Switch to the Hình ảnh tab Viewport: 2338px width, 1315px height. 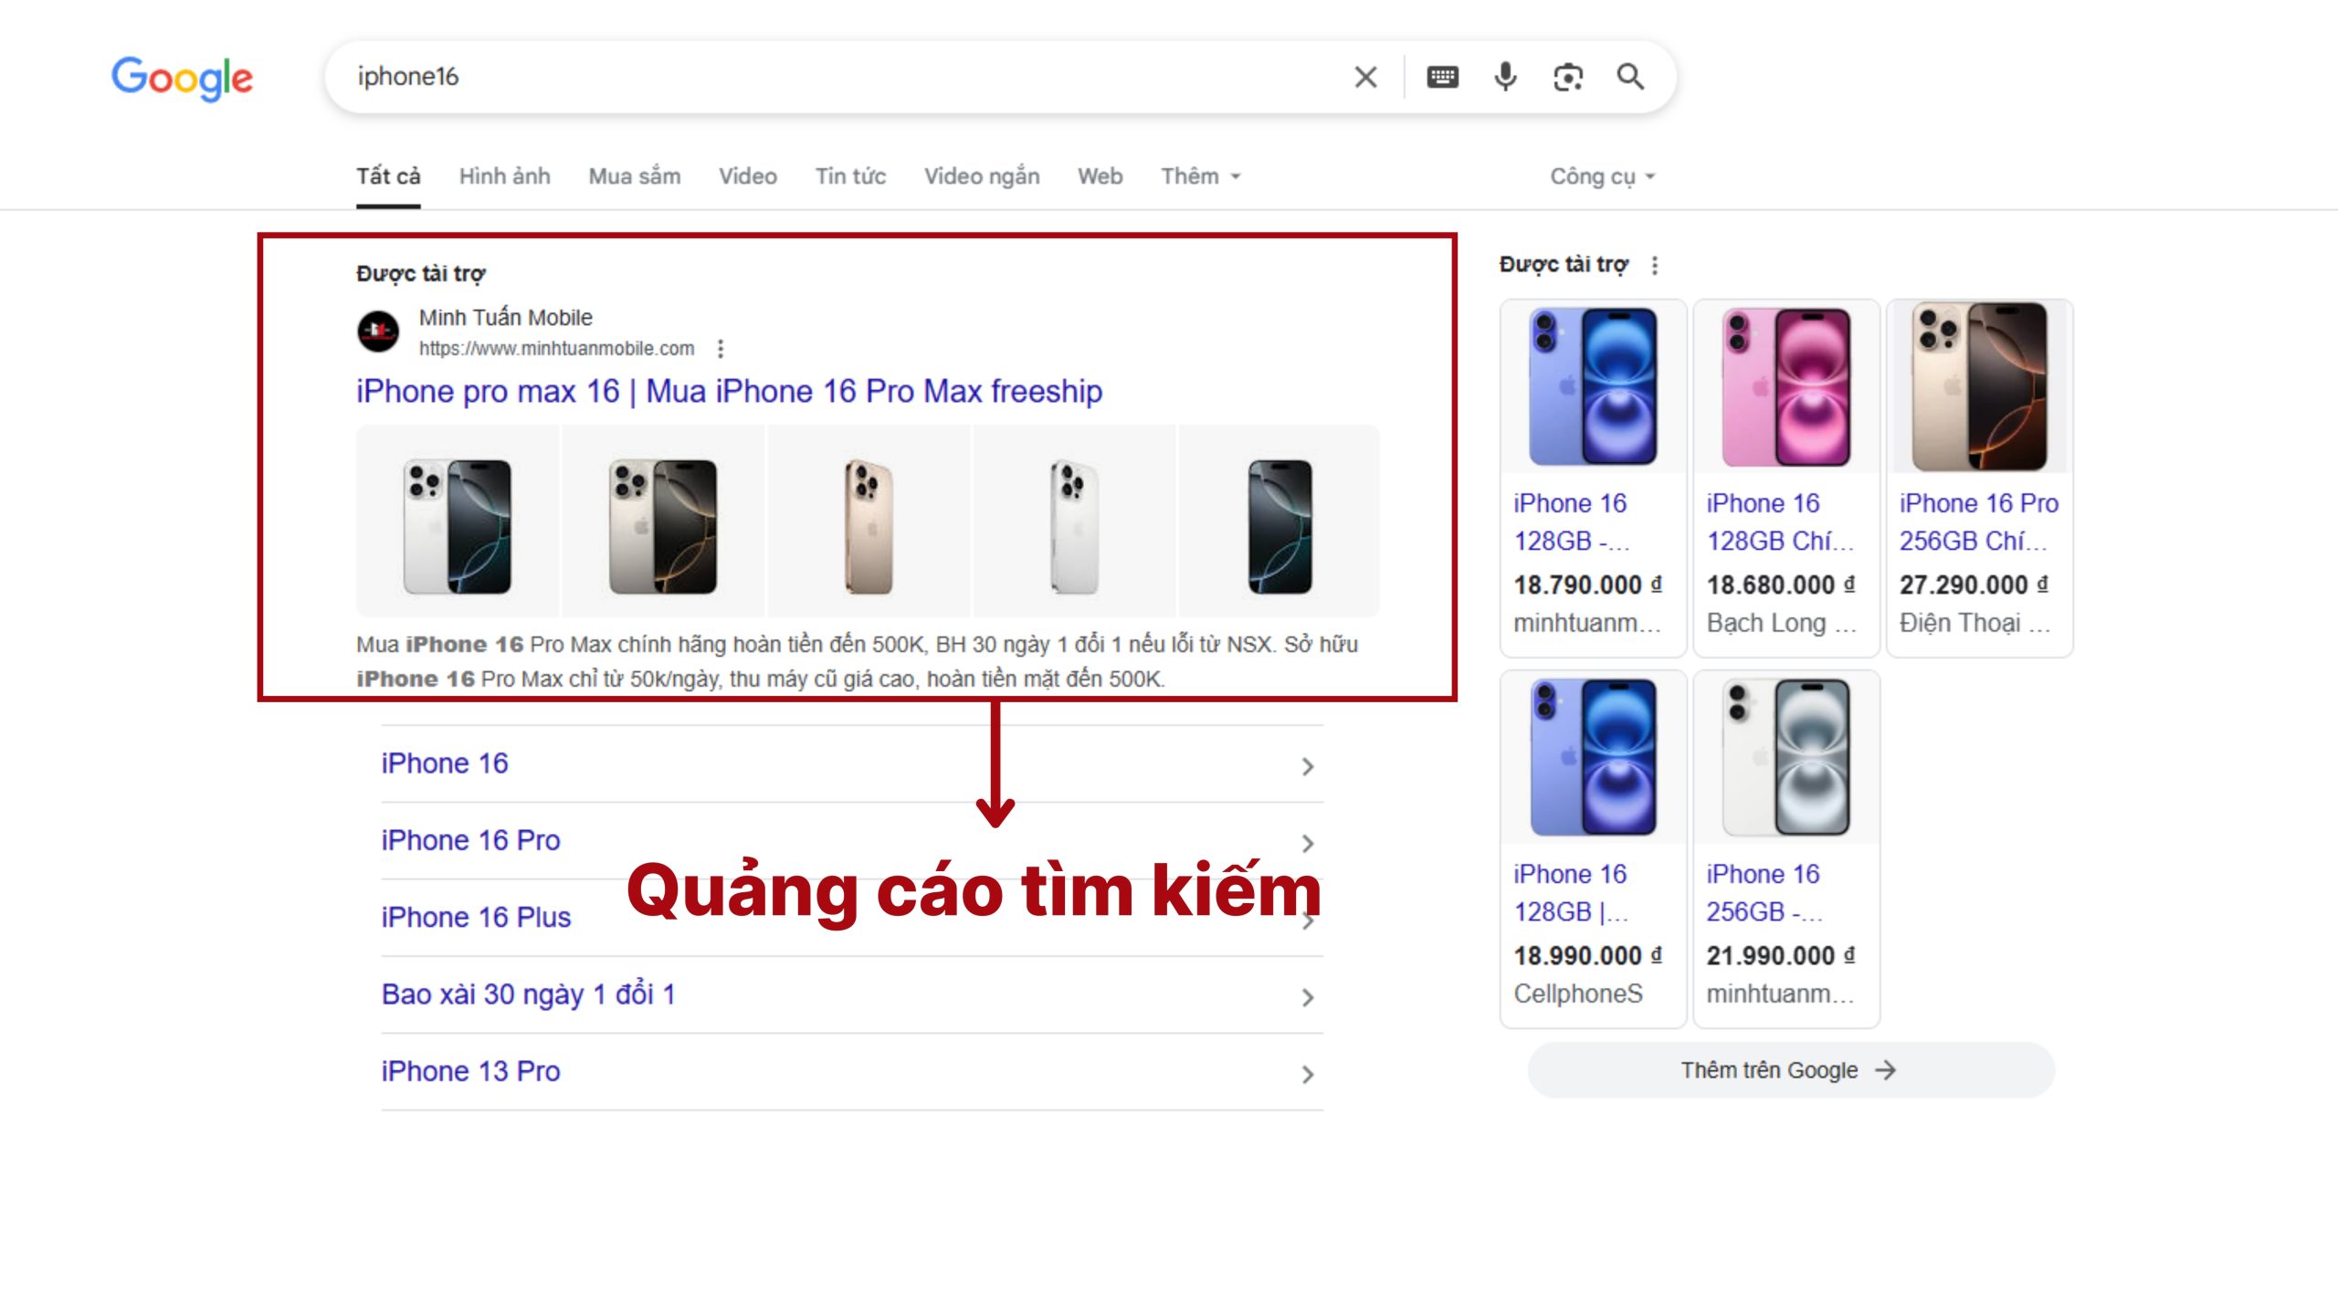504,176
